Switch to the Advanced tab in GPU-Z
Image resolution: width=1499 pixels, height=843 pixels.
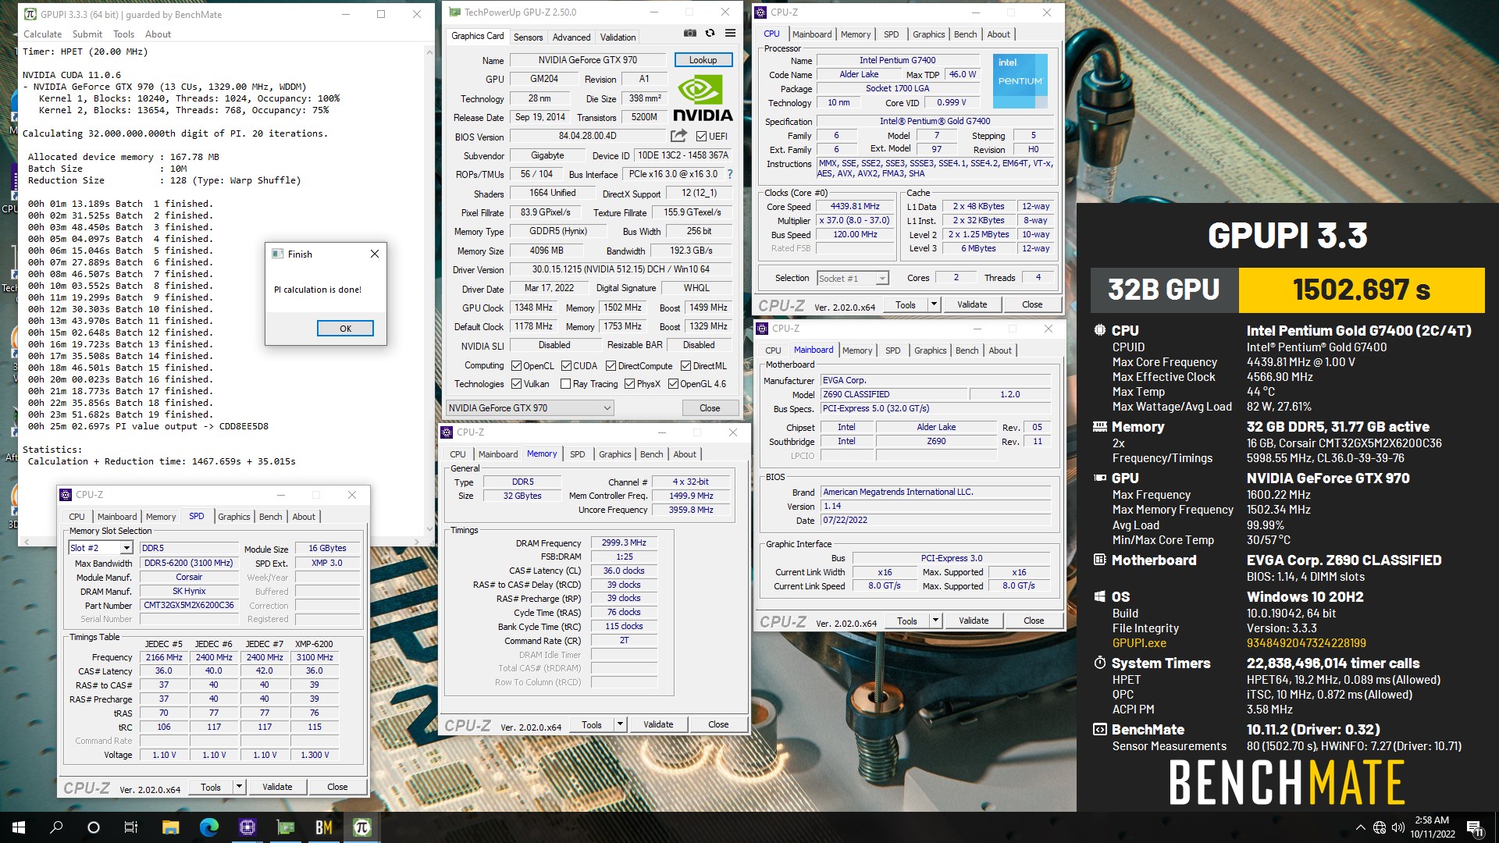(571, 37)
